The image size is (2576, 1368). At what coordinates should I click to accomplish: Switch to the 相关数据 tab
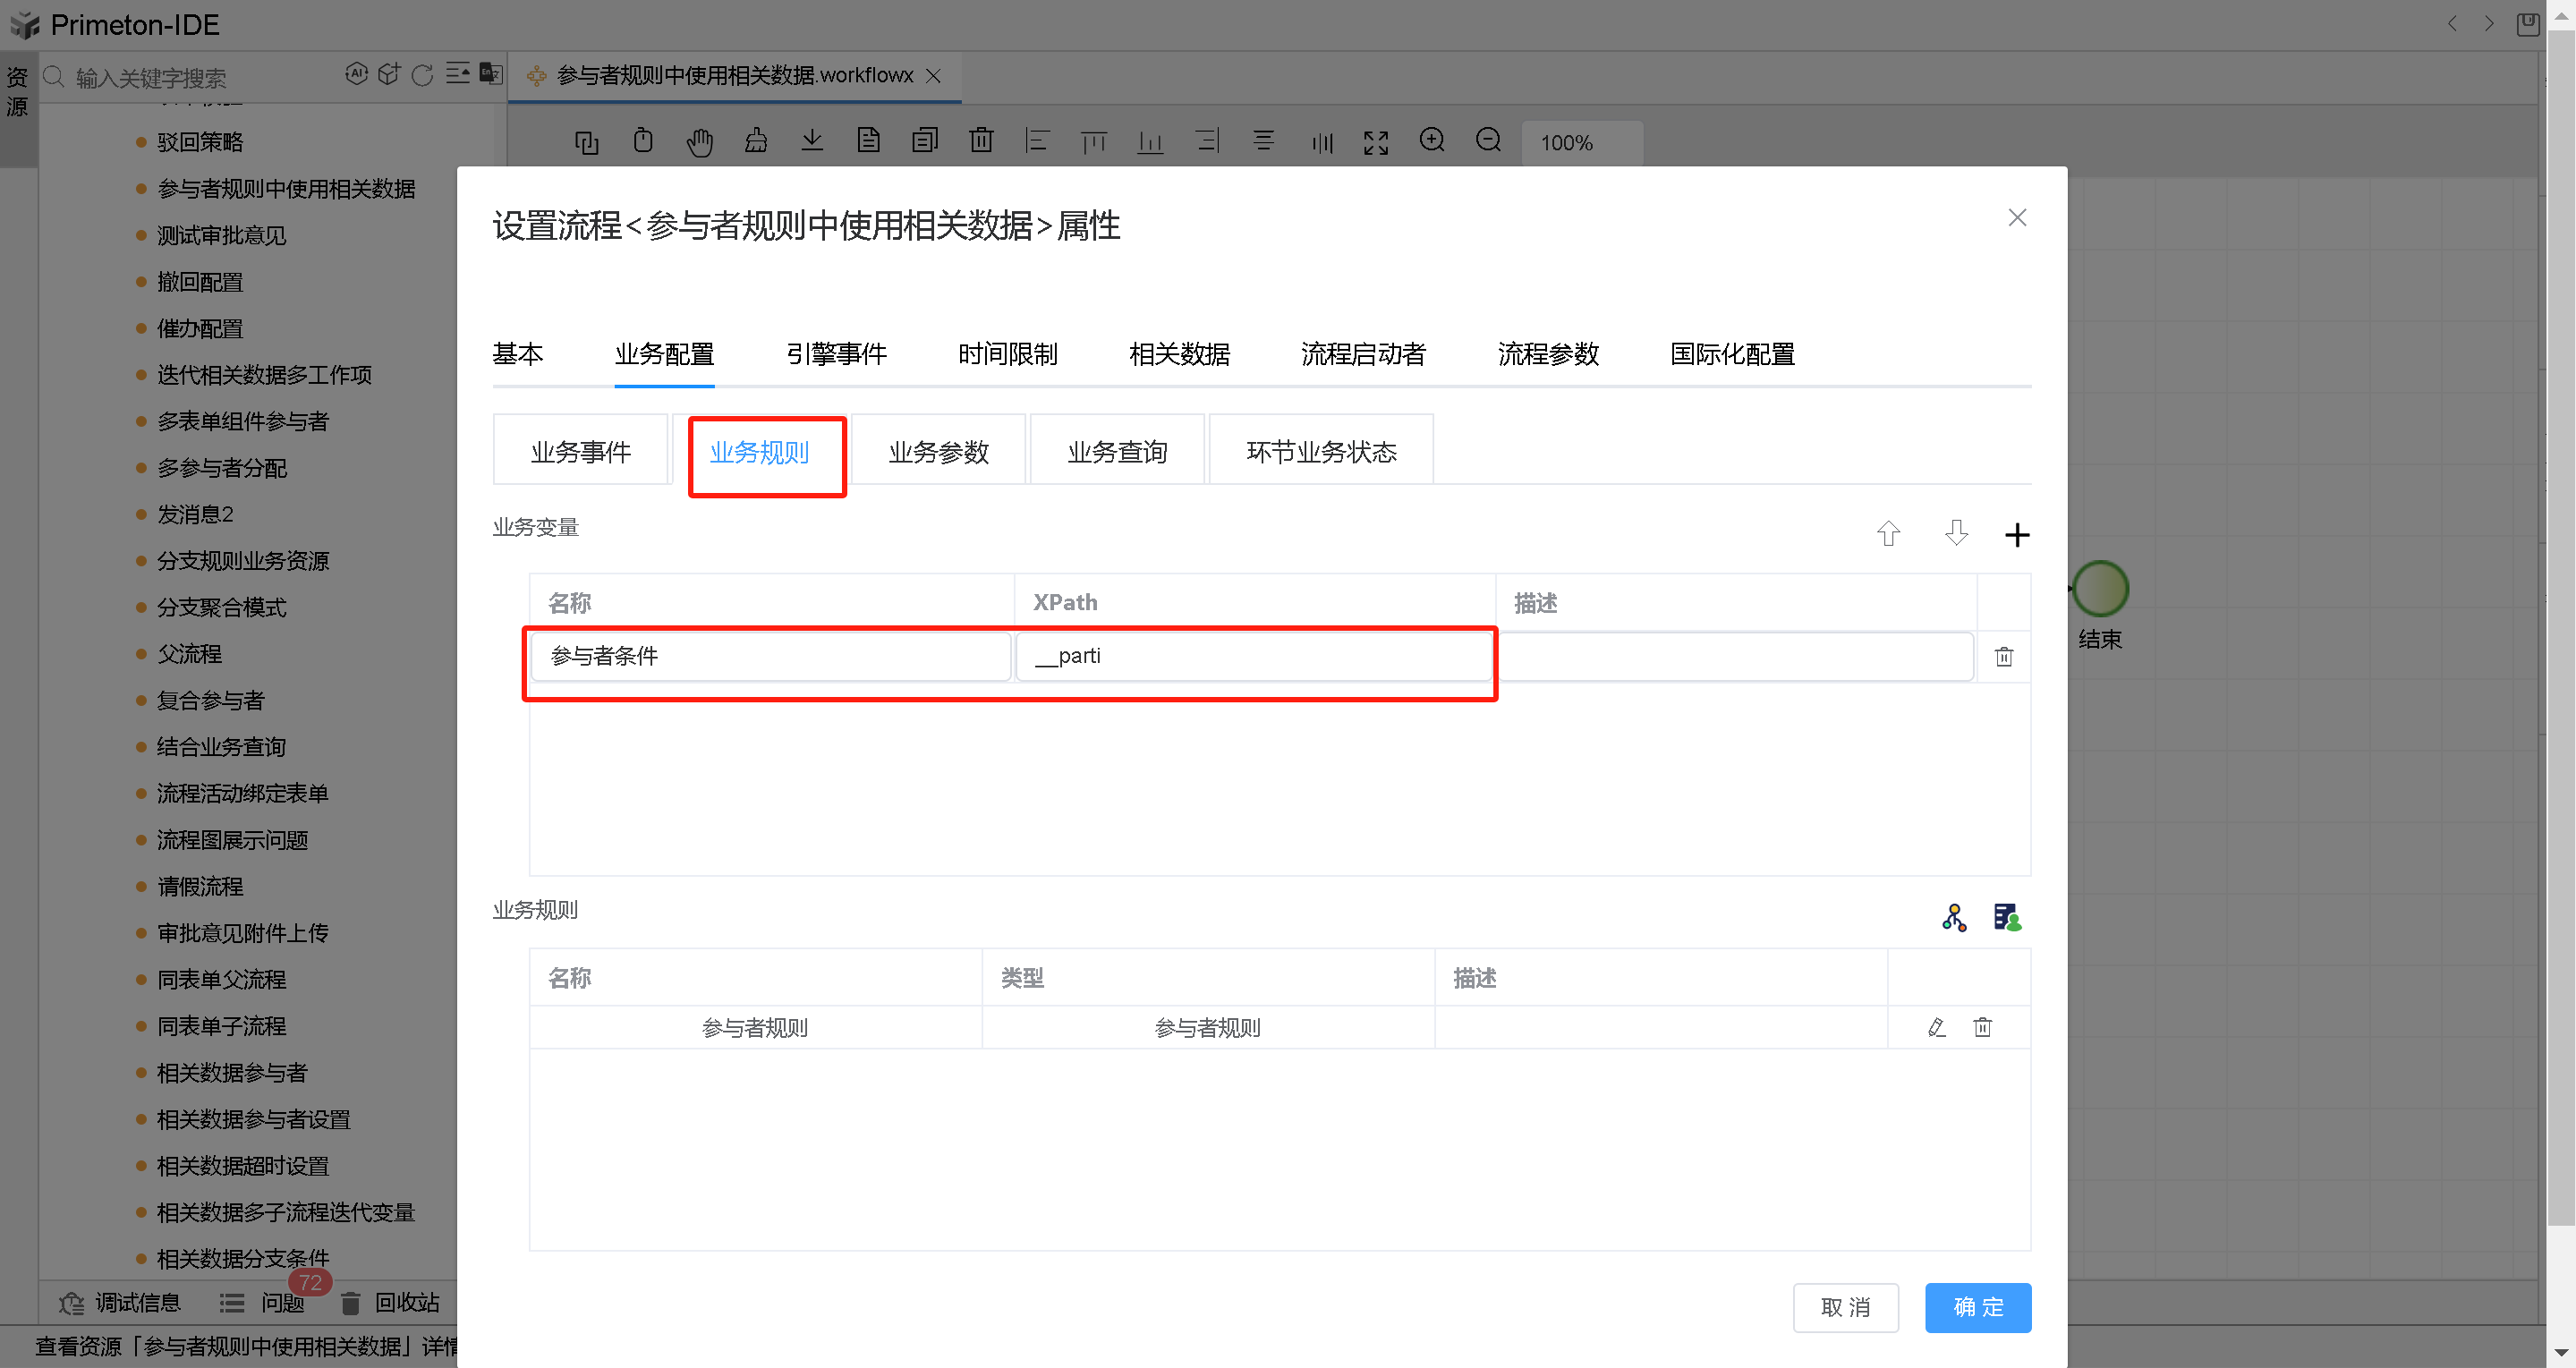pyautogui.click(x=1179, y=354)
